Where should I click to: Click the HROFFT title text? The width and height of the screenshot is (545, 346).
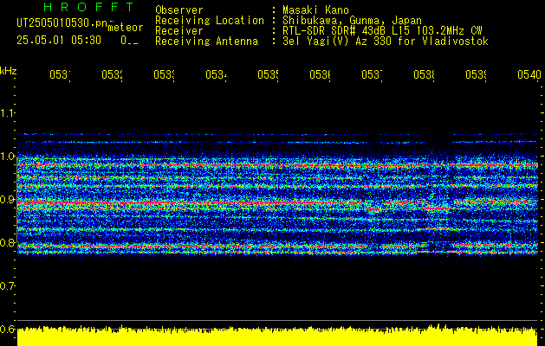[88, 7]
